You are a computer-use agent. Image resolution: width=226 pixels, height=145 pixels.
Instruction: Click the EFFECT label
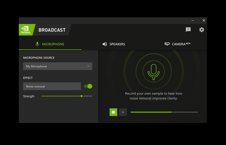click(x=28, y=78)
